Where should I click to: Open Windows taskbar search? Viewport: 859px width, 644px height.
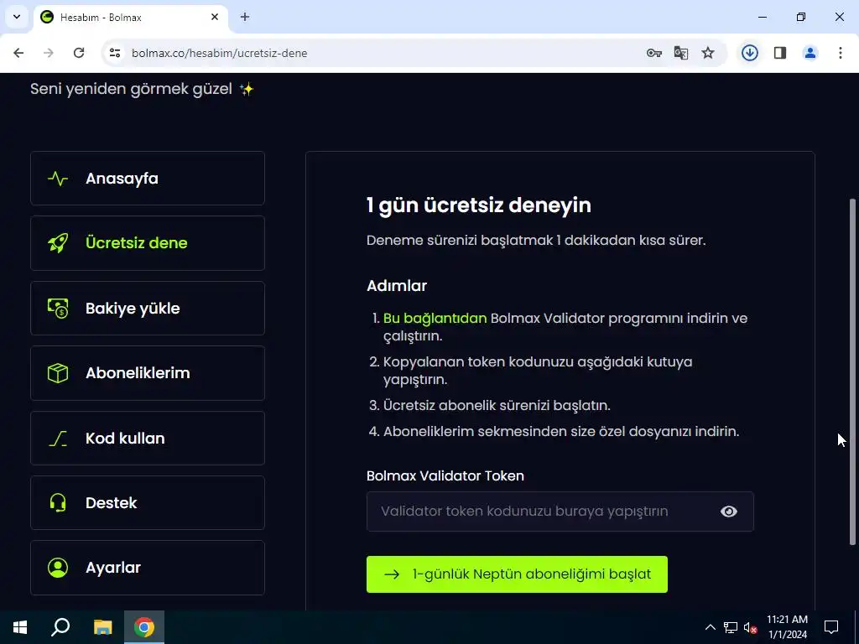point(60,627)
